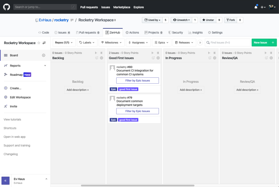Screen dimensions: 279x187
Task: Collapse the In Progress pipeline column
Action: (209, 53)
